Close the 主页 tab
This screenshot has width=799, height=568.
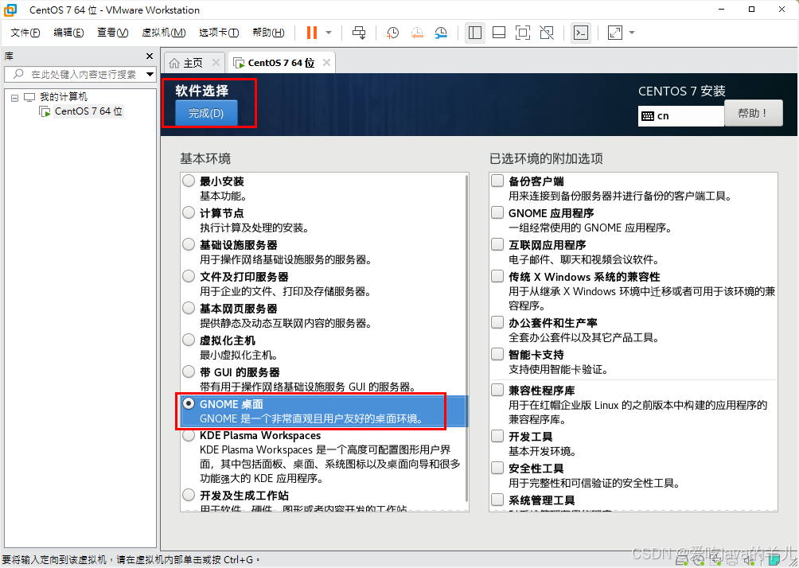[x=216, y=63]
